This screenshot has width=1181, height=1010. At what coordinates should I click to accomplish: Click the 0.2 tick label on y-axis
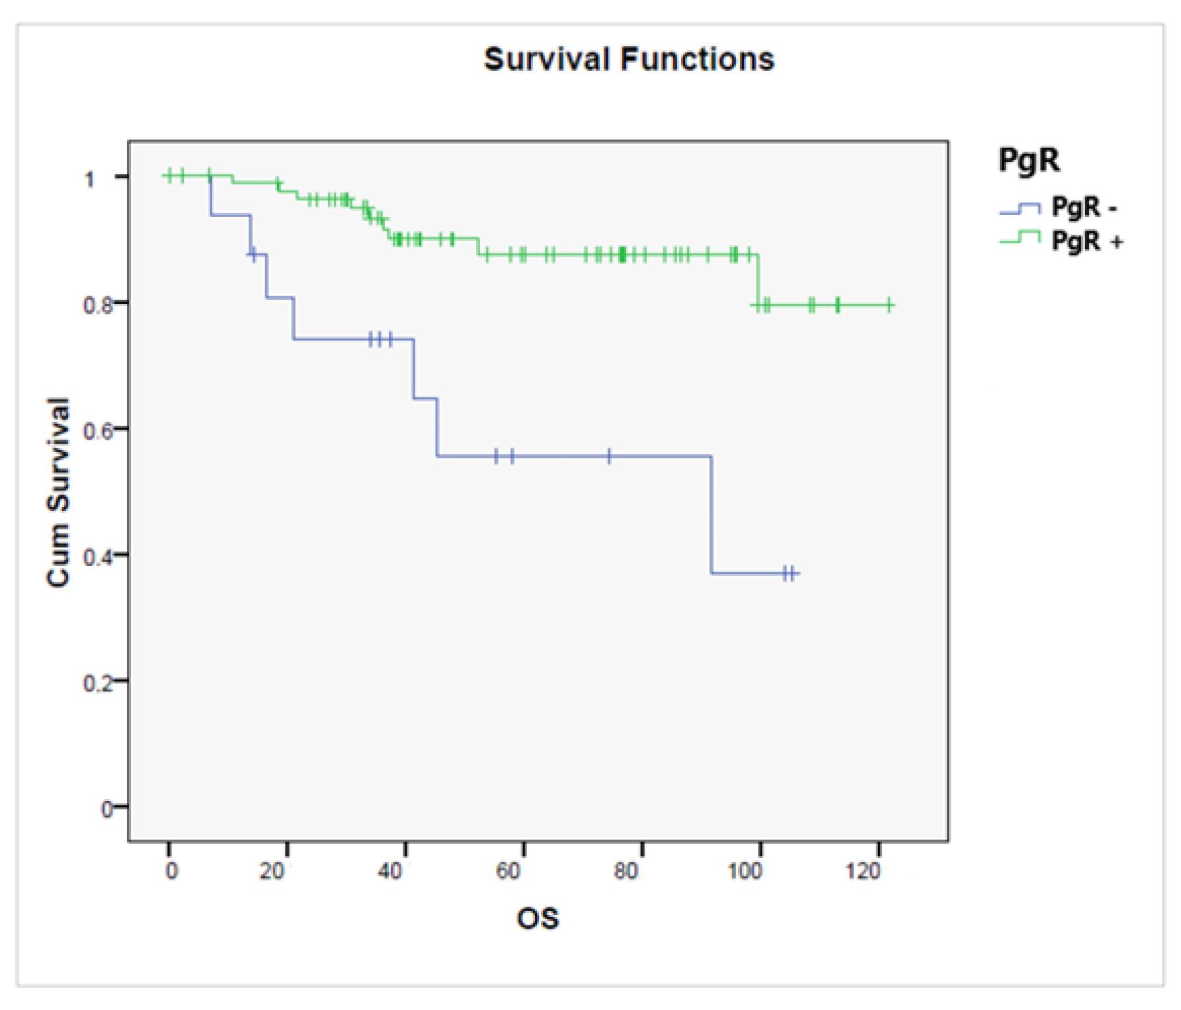(x=97, y=683)
